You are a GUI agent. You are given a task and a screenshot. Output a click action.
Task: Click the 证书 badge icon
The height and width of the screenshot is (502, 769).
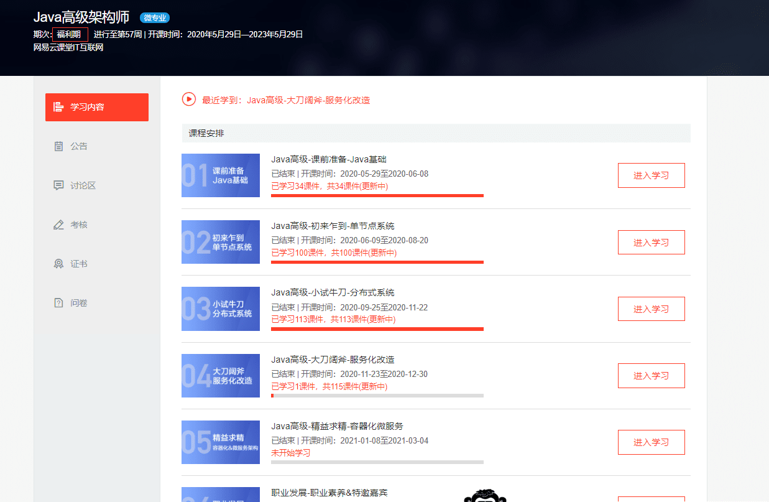click(x=59, y=264)
